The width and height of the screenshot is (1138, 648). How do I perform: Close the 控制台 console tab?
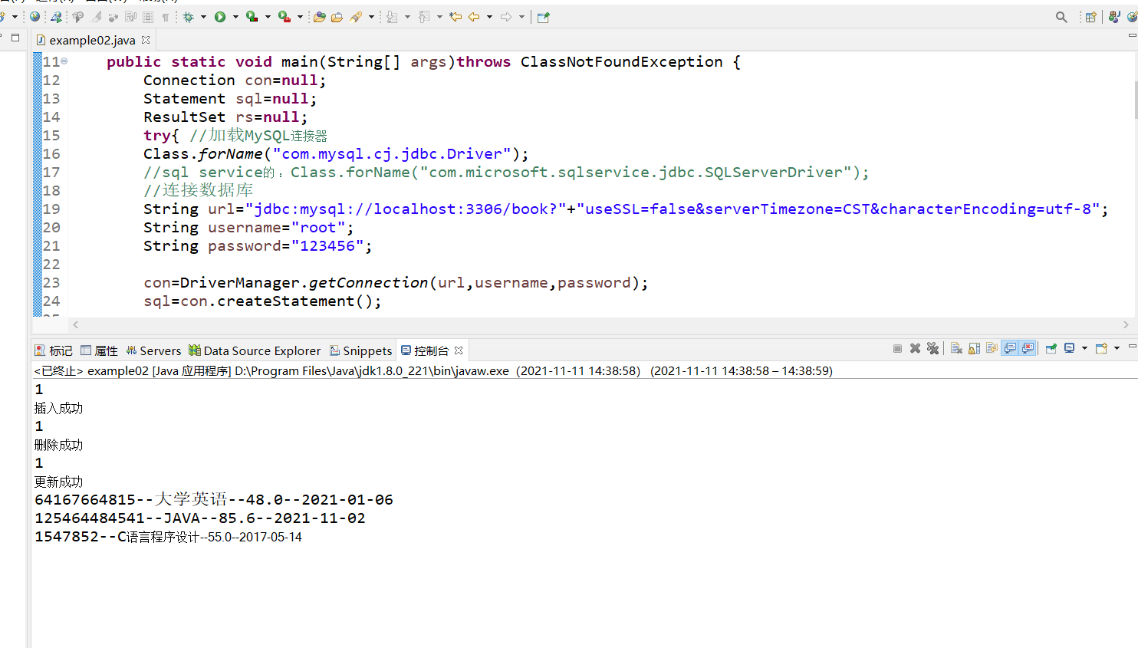pos(459,350)
